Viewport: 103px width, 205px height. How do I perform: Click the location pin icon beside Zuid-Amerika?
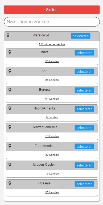click(x=10, y=146)
